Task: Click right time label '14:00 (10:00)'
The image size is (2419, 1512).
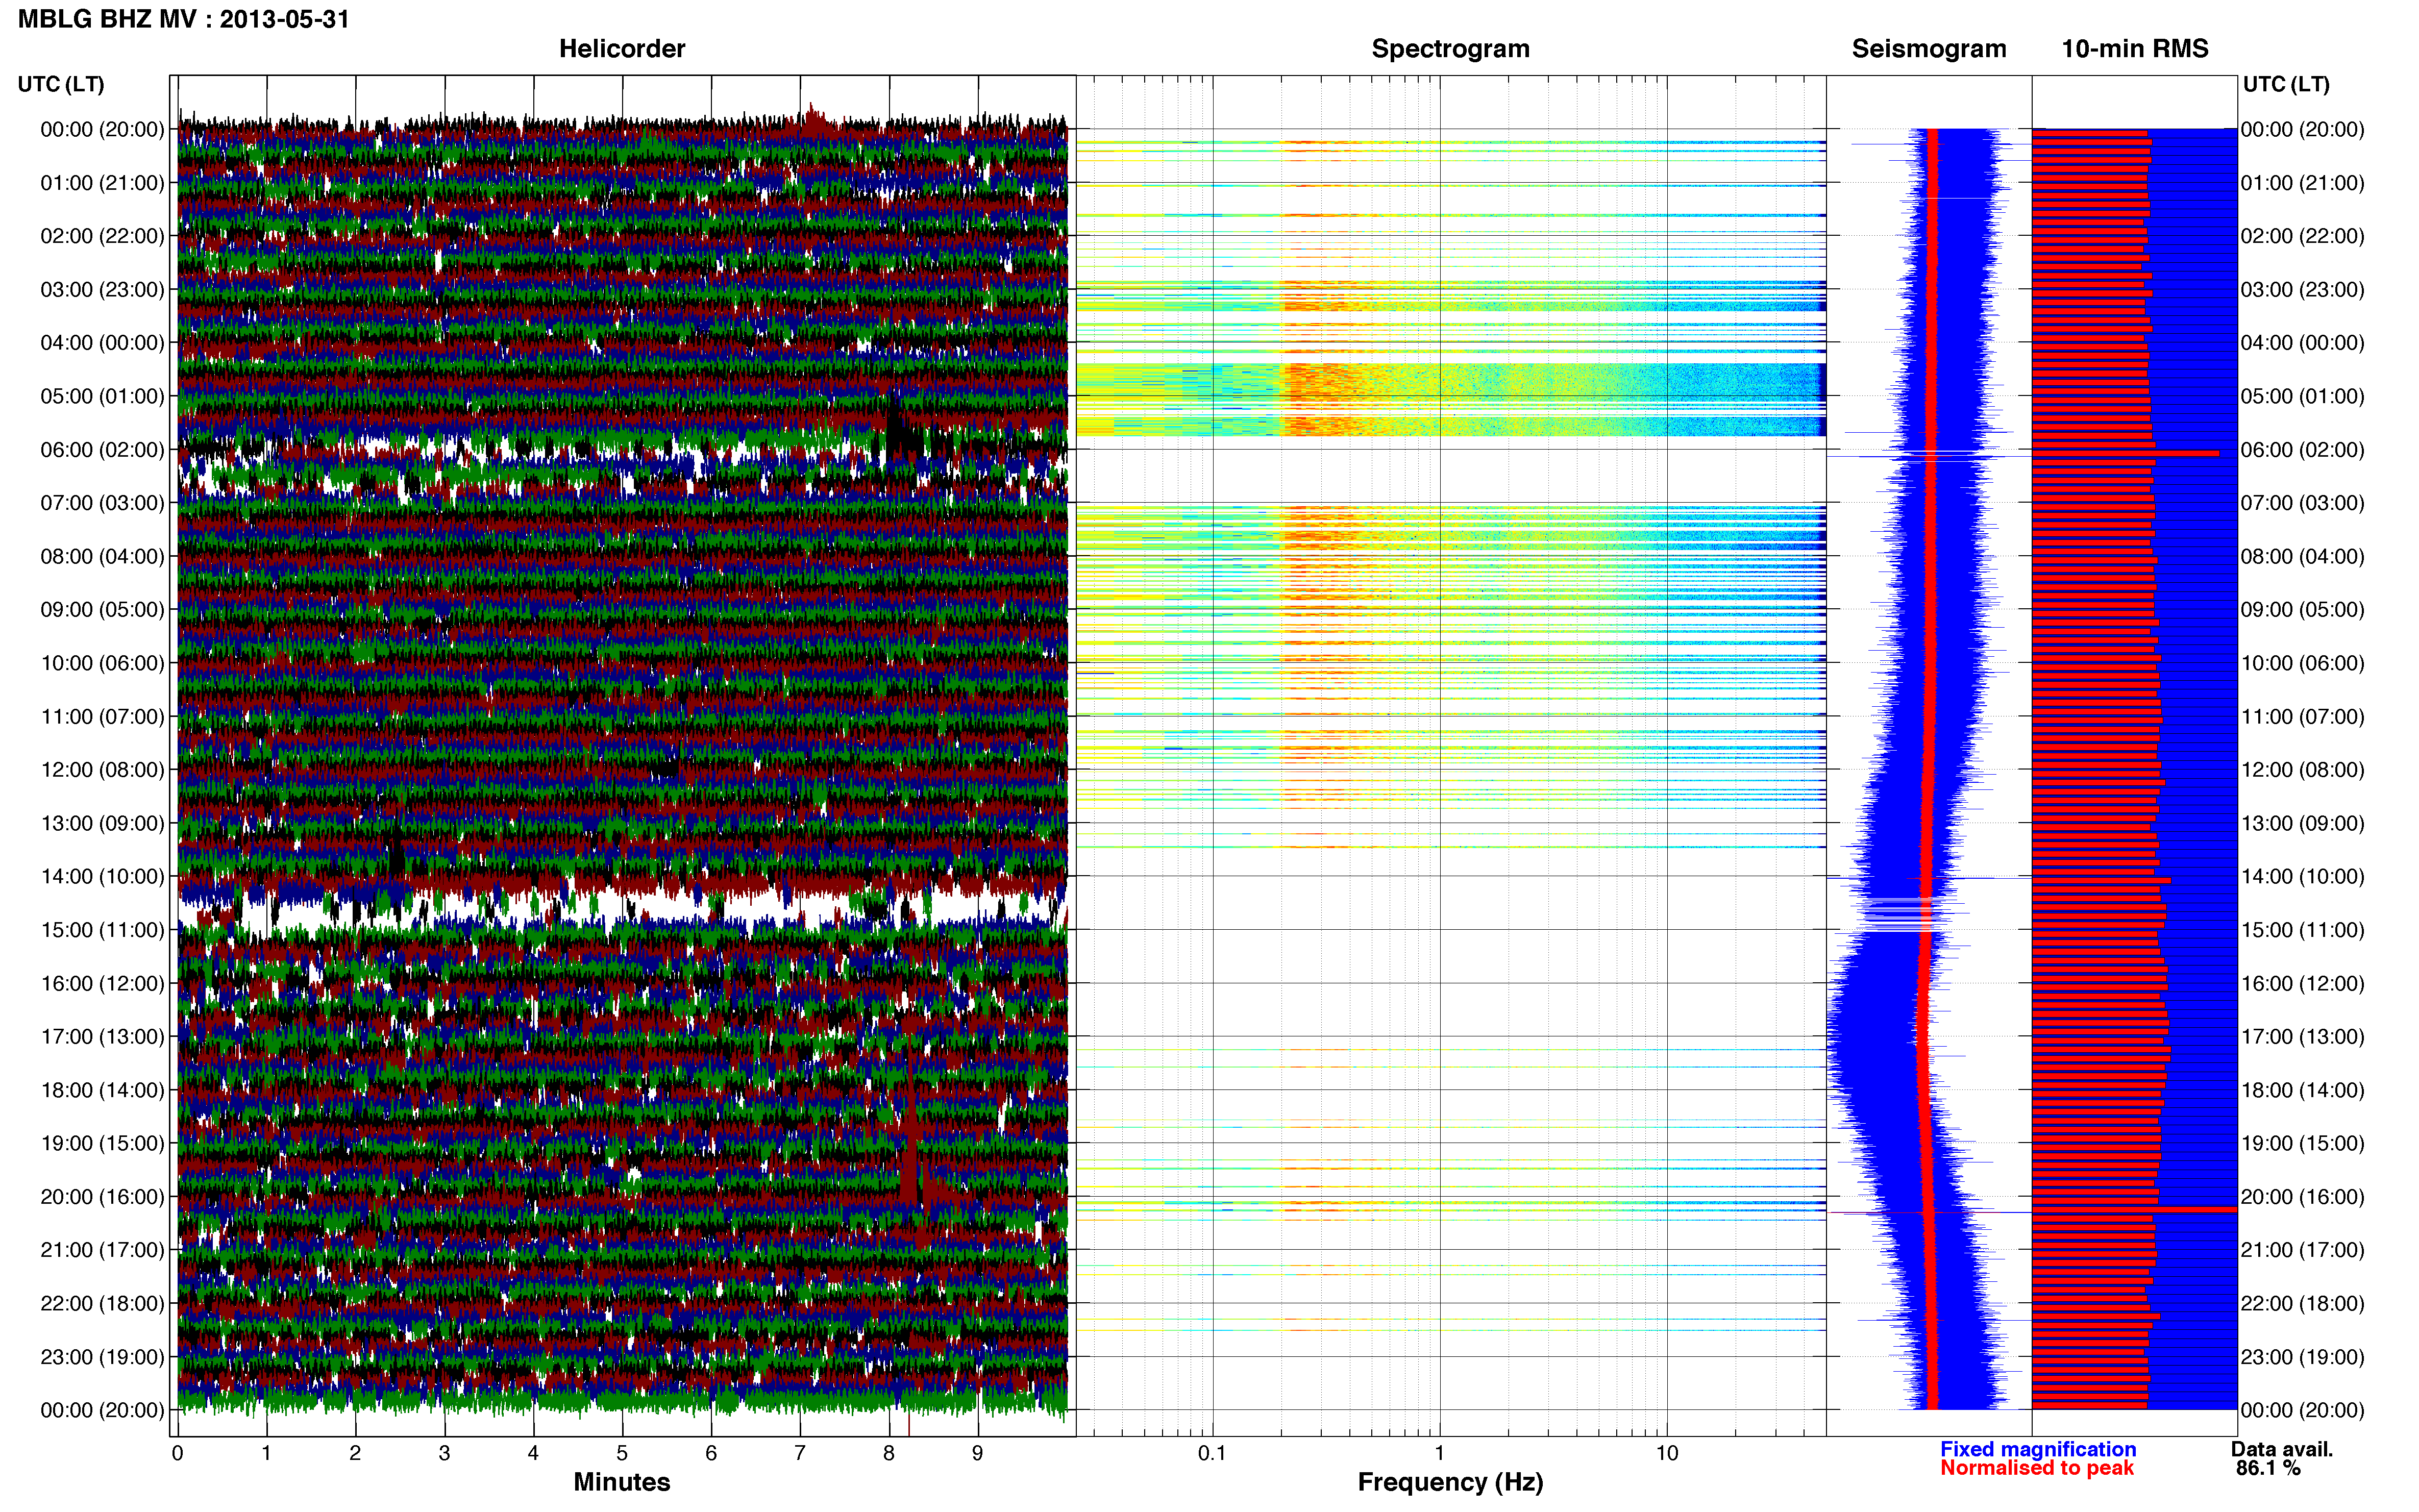Action: [x=2302, y=877]
